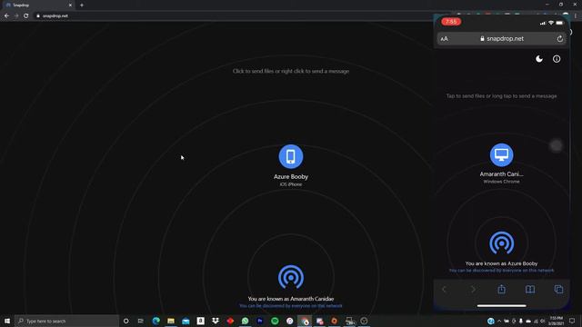Image resolution: width=582 pixels, height=327 pixels.
Task: Click the "Windows Chrome" label in phone view
Action: pos(501,182)
